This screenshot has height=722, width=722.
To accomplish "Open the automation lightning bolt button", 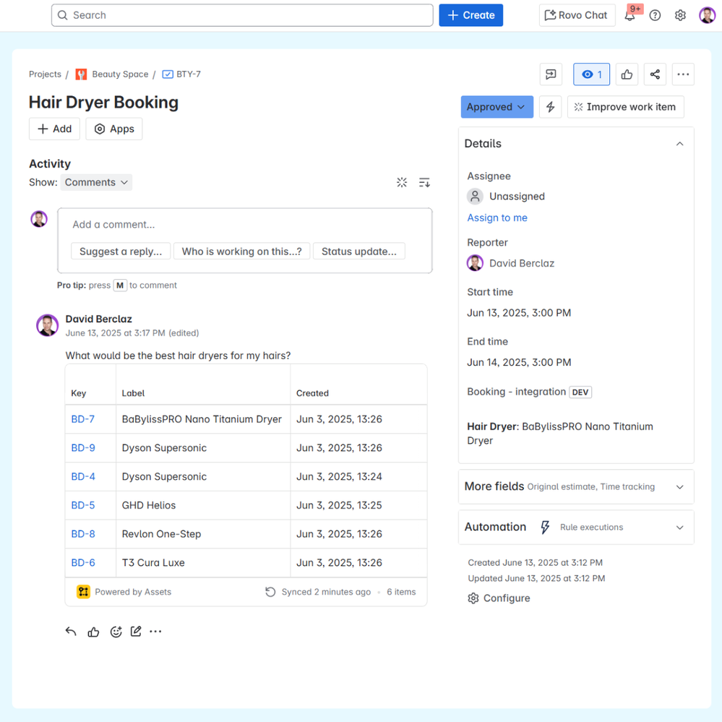I will [550, 107].
